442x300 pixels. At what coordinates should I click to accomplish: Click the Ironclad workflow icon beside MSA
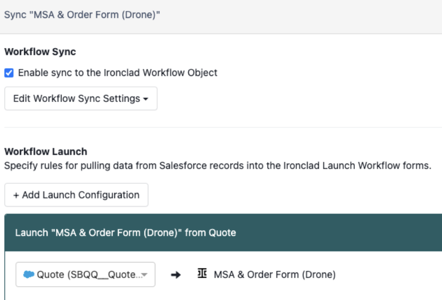[x=202, y=273]
